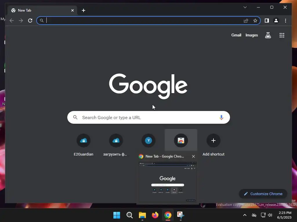Open the clock showing 2:23 PM

click(x=284, y=215)
